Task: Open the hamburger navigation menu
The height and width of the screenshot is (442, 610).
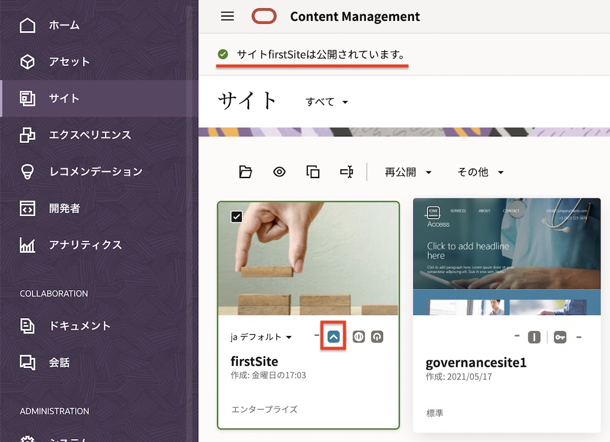Action: coord(227,16)
